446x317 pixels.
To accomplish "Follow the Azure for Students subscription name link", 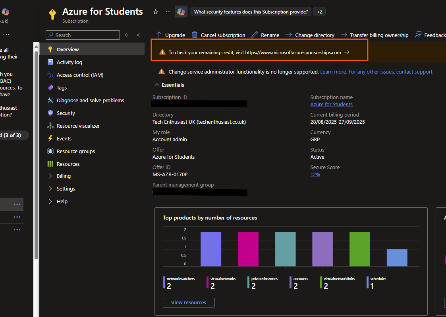I will pos(331,104).
